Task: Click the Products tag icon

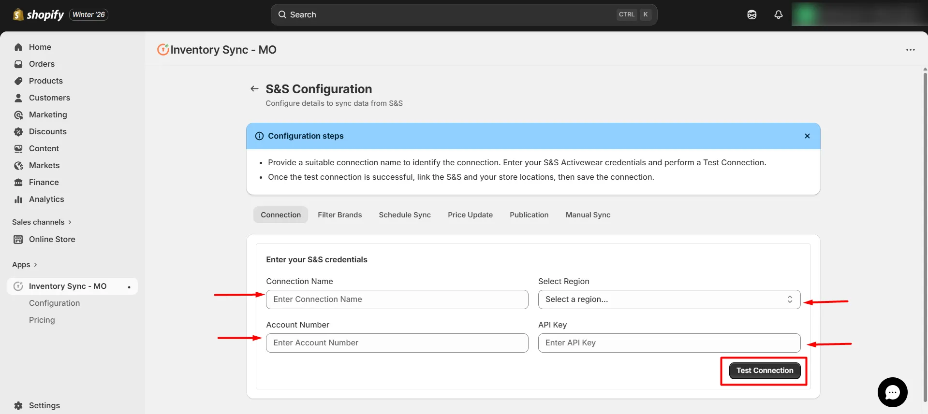Action: [18, 81]
